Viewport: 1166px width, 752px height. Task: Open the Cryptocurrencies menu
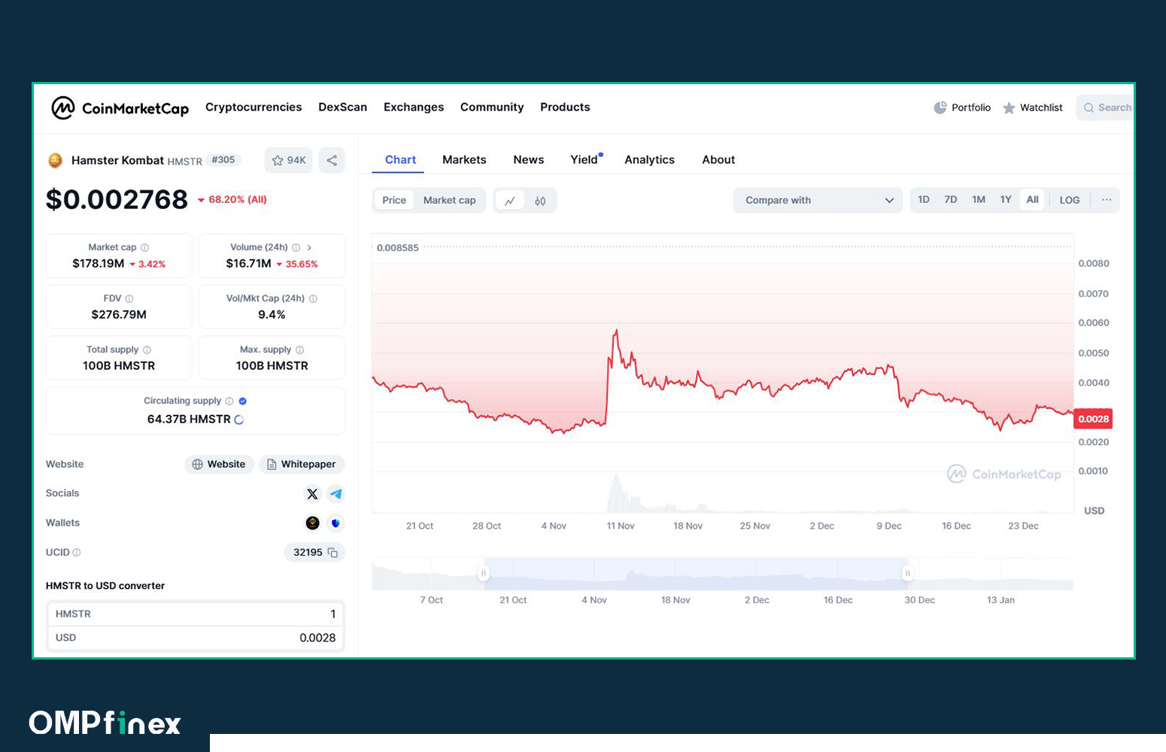254,108
